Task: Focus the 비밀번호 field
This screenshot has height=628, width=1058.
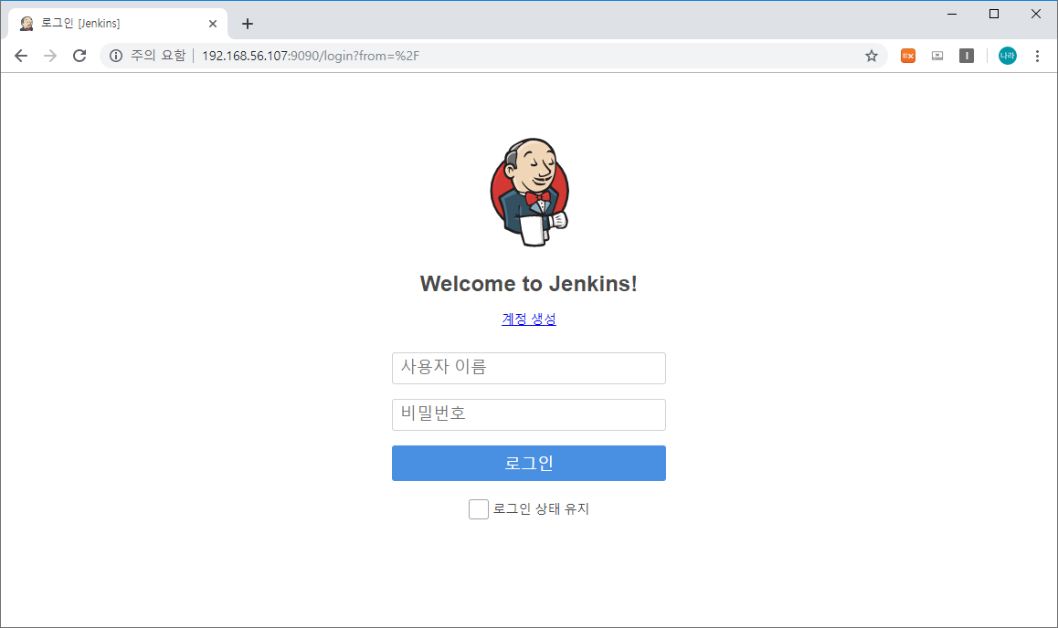Action: (x=529, y=414)
